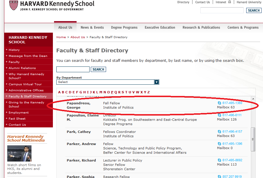The width and height of the screenshot is (263, 178).
Task: Filter directory by letter P
Action: click(x=112, y=92)
